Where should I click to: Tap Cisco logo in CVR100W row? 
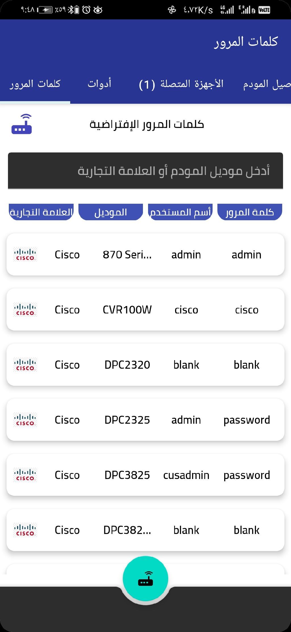tap(25, 309)
